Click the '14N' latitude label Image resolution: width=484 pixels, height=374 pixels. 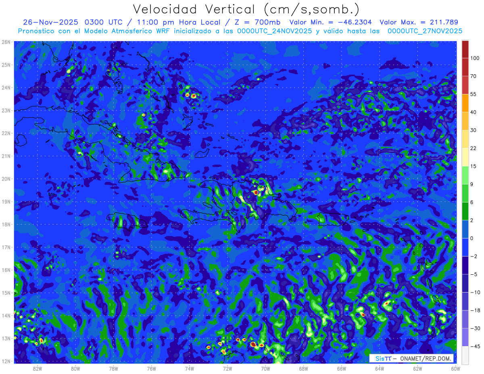coord(6,315)
